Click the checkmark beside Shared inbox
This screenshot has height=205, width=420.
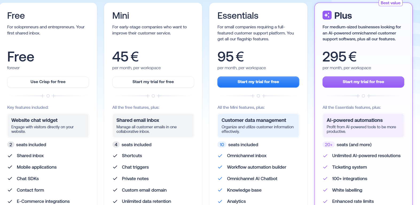[10, 156]
